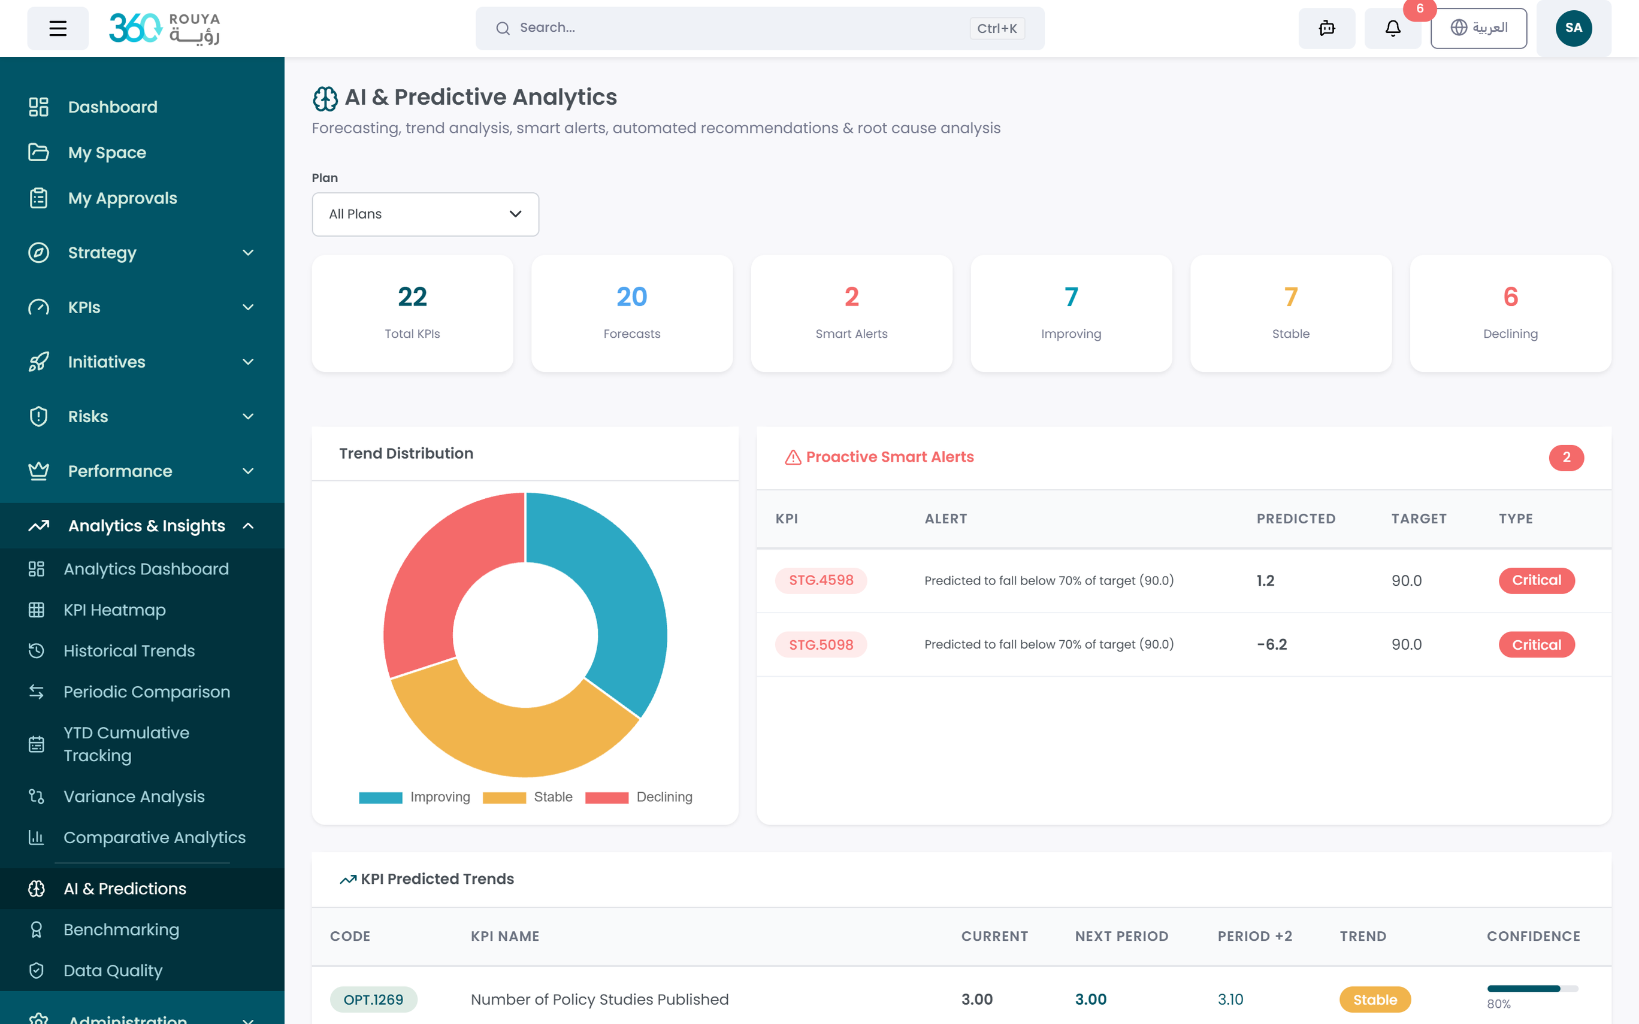Switch language using the العربية button
Viewport: 1639px width, 1024px height.
[x=1478, y=28]
